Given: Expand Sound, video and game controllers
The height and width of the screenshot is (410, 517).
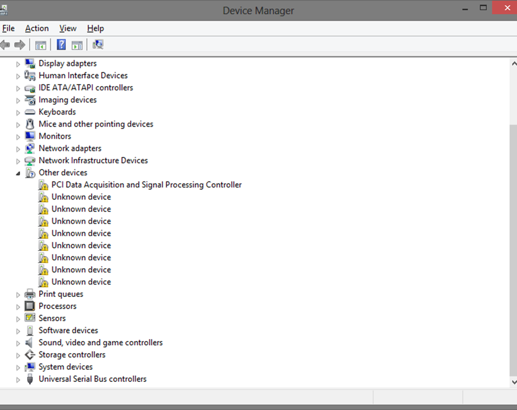Looking at the screenshot, I should (x=18, y=343).
